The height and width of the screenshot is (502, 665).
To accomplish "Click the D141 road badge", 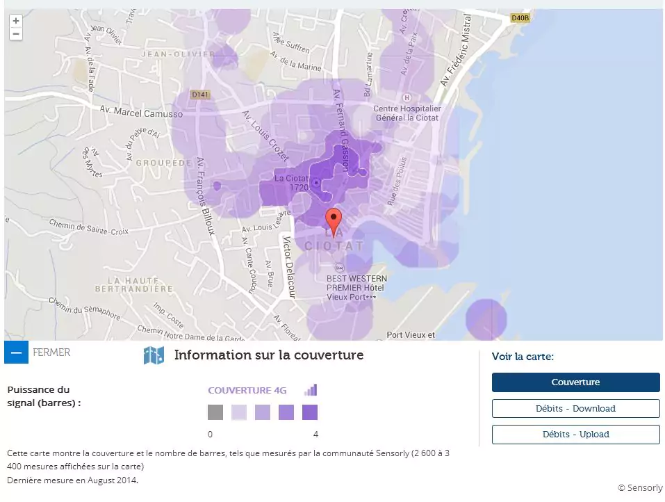I will point(200,94).
